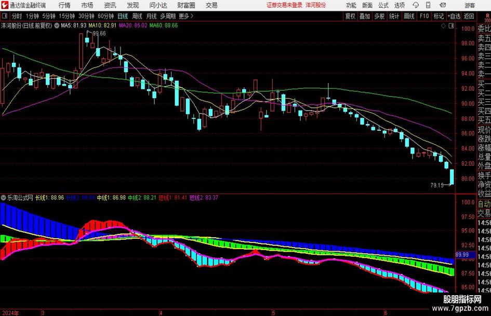
Task: Click the 2024年 date axis label
Action: click(10, 313)
